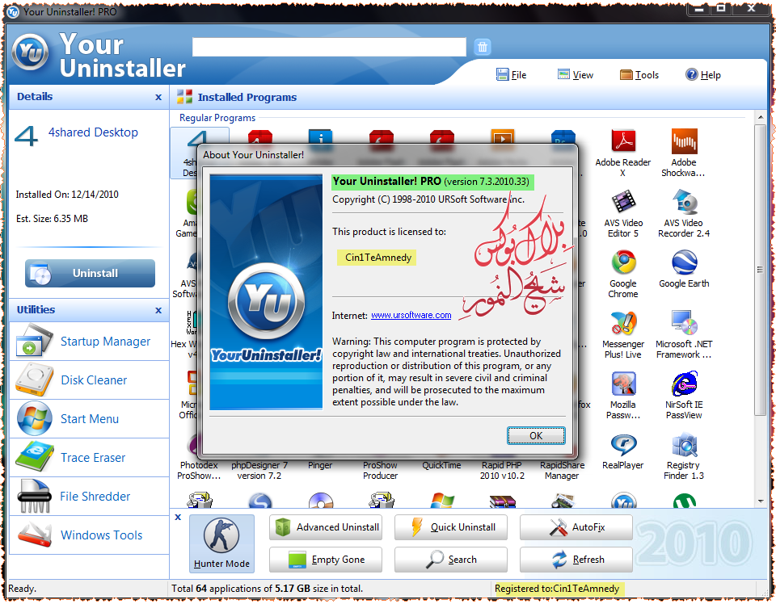776x604 pixels.
Task: Open the File menu
Action: [x=511, y=74]
